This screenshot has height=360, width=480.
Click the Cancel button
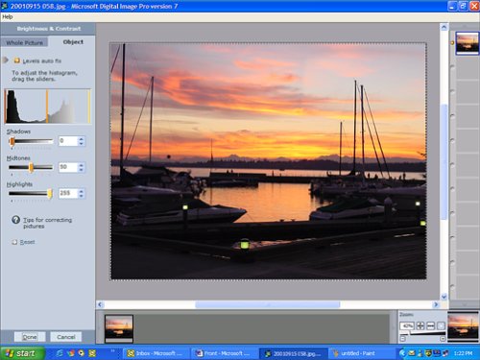pyautogui.click(x=66, y=337)
